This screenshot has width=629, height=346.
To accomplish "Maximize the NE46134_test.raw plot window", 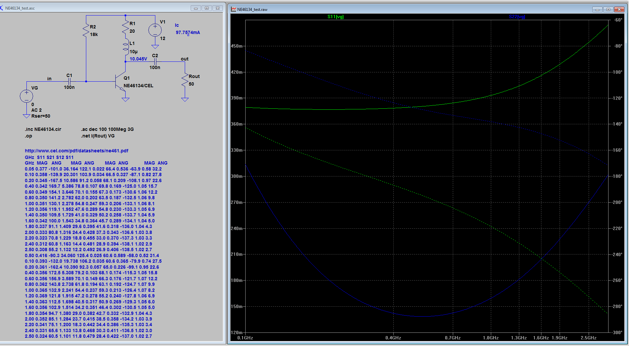I will pos(608,10).
